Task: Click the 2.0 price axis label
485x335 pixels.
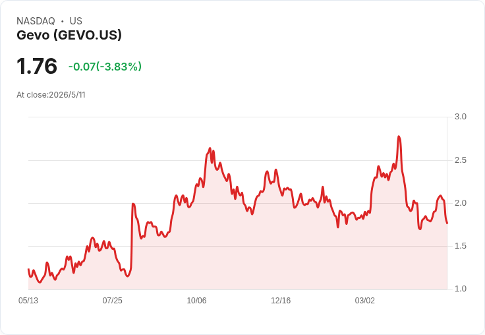Action: pos(460,203)
